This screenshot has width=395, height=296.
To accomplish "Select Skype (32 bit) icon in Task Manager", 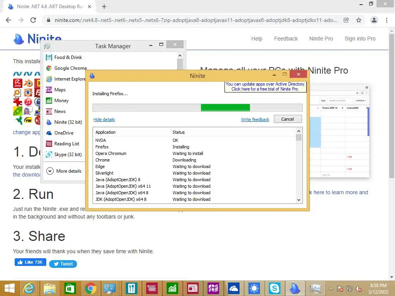I will [x=49, y=155].
